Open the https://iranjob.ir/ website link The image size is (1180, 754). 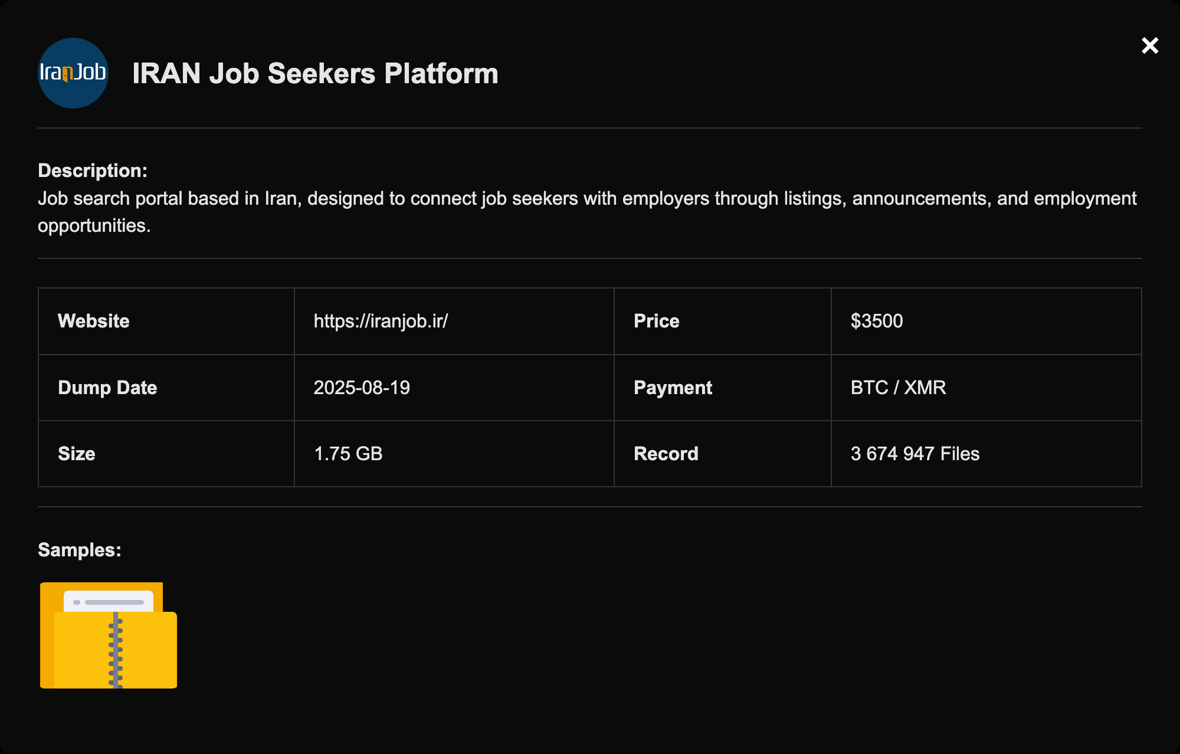pos(381,321)
